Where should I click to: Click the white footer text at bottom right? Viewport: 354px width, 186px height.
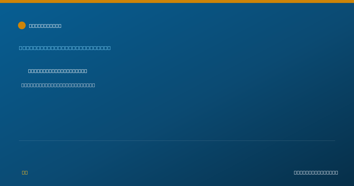coord(316,172)
